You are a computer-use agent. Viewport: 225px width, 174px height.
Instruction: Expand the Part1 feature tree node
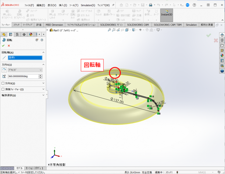[48, 30]
